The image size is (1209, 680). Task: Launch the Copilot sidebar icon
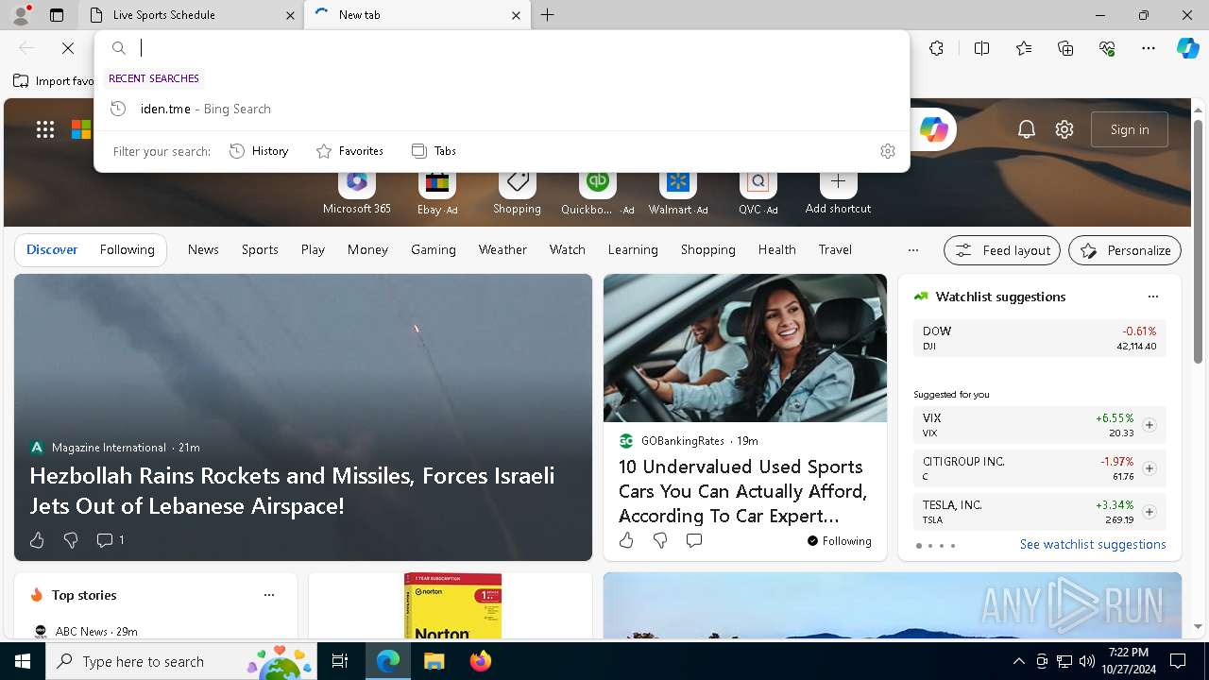tap(1187, 48)
